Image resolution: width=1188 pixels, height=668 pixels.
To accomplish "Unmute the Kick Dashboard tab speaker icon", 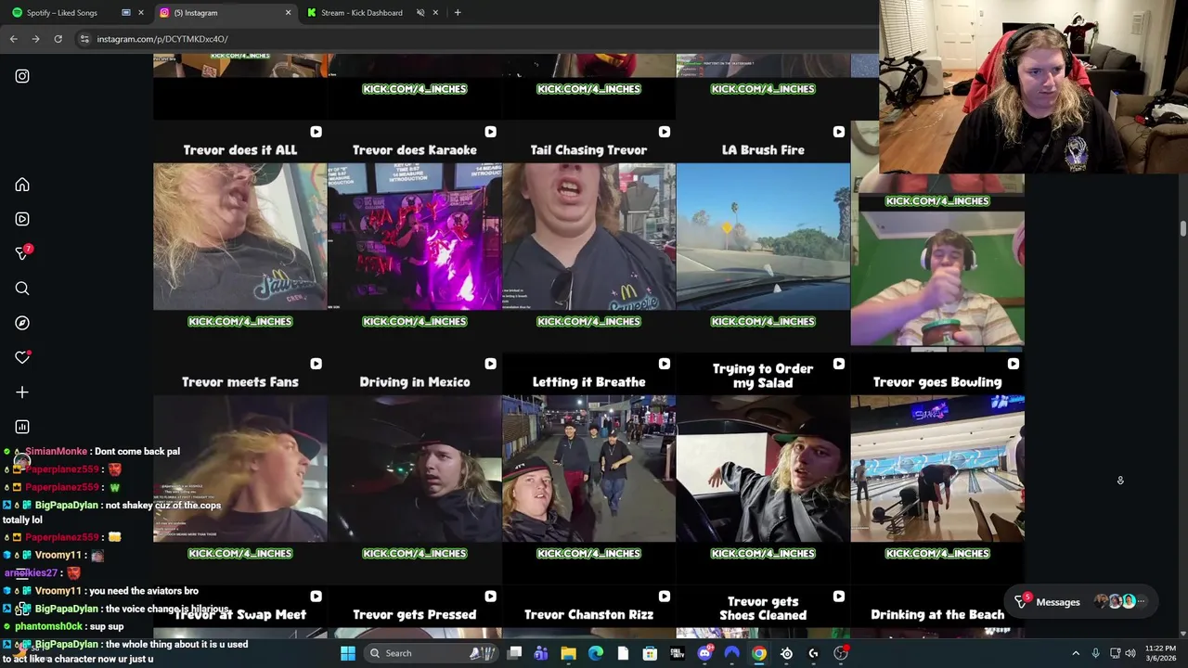I will tap(420, 13).
